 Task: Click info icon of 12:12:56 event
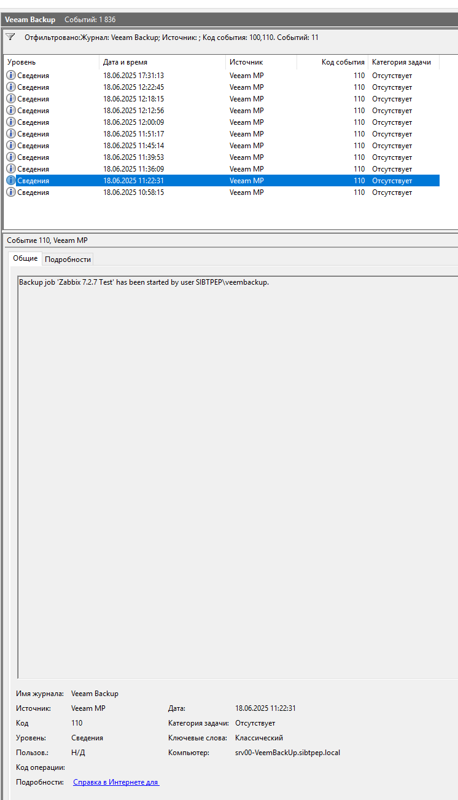11,110
